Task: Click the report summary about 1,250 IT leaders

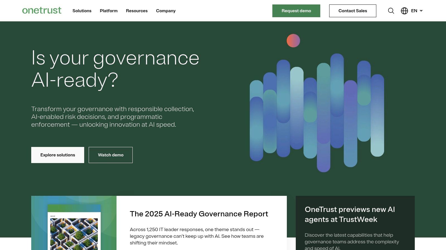Action: click(x=197, y=236)
